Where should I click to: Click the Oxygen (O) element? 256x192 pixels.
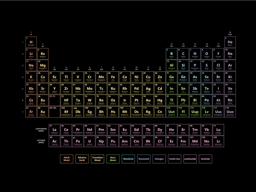tap(207, 54)
